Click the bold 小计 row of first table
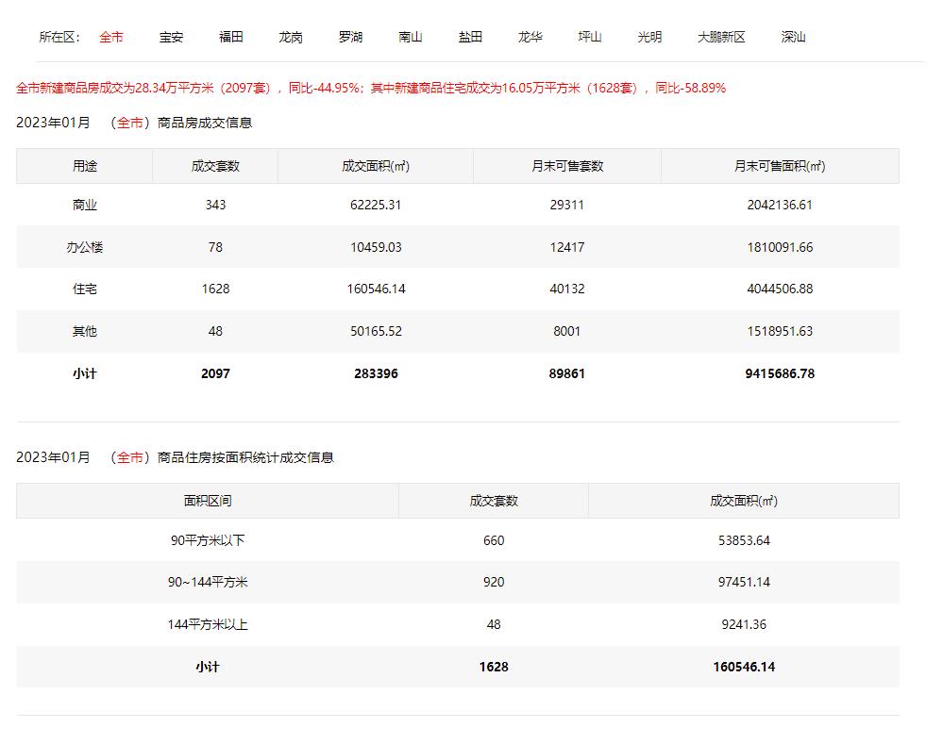 [x=86, y=373]
